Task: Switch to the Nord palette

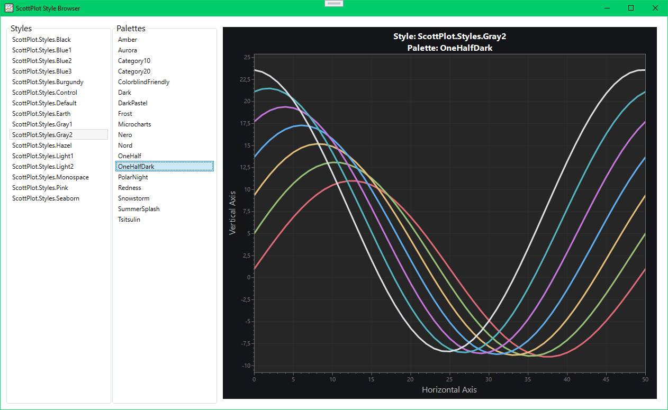Action: point(125,145)
